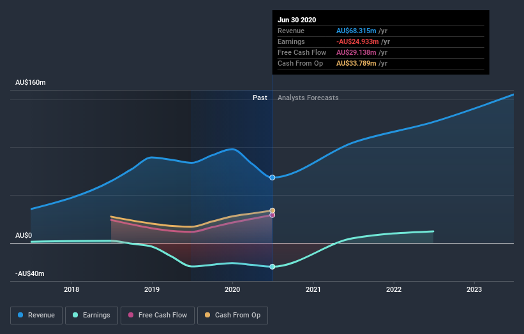Click the Jun 30 2020 tooltip date
The height and width of the screenshot is (334, 524).
[x=297, y=20]
